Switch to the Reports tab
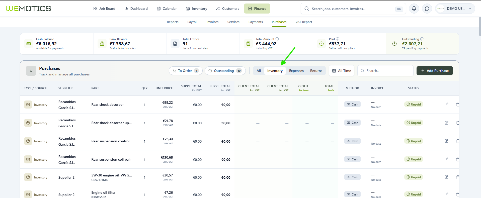481x198 pixels. [173, 22]
